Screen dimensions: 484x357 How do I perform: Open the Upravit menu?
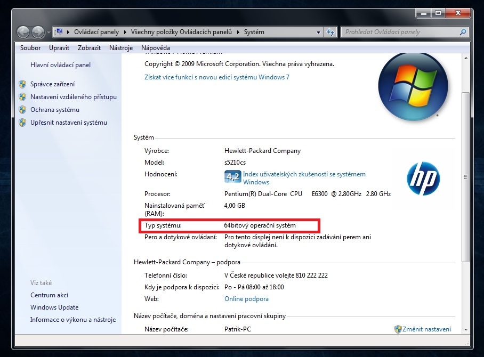point(59,48)
